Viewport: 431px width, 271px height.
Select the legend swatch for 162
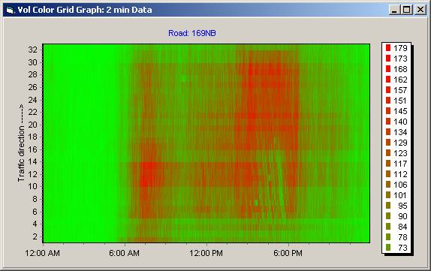tap(388, 80)
